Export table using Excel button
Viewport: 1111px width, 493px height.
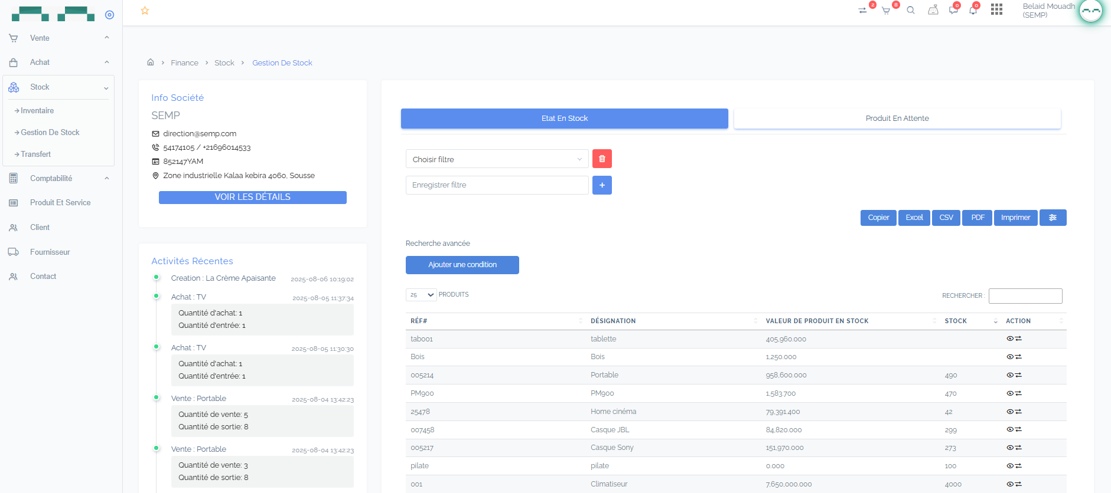coord(914,218)
